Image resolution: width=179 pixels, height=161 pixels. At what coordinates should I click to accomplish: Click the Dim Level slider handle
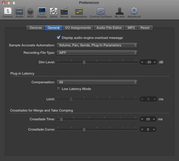84,62
